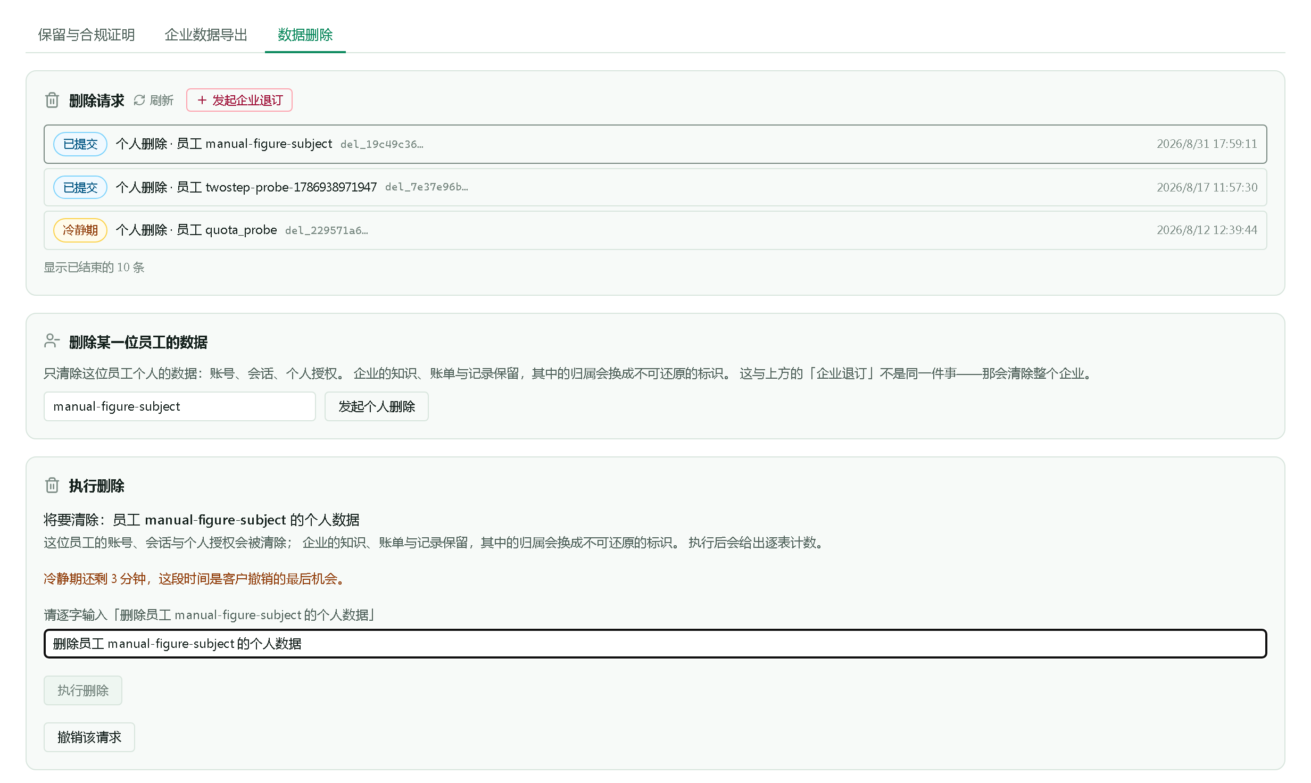Viewport: 1311px width, 783px height.
Task: Click 已提交 badge on manual-figure-subject row
Action: (80, 144)
